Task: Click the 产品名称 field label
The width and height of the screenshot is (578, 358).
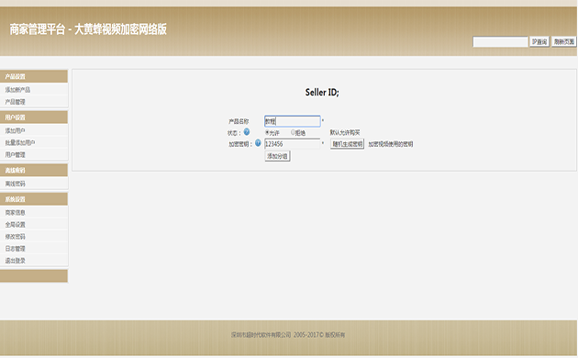Action: pos(239,121)
